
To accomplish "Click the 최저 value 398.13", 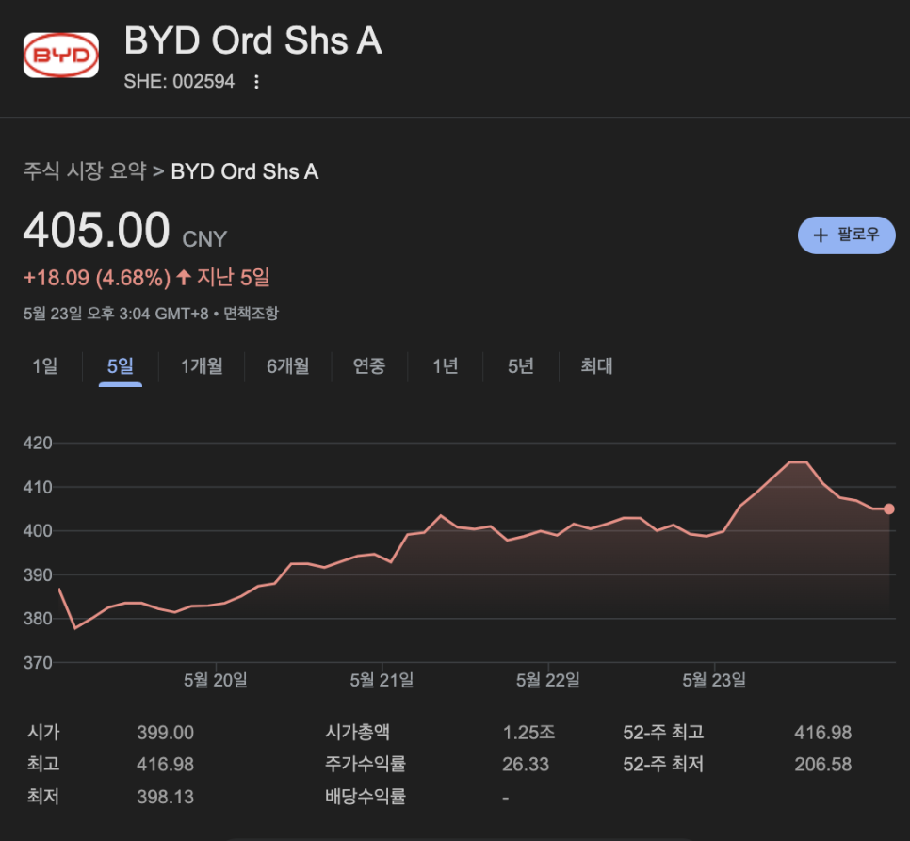I will click(x=166, y=797).
